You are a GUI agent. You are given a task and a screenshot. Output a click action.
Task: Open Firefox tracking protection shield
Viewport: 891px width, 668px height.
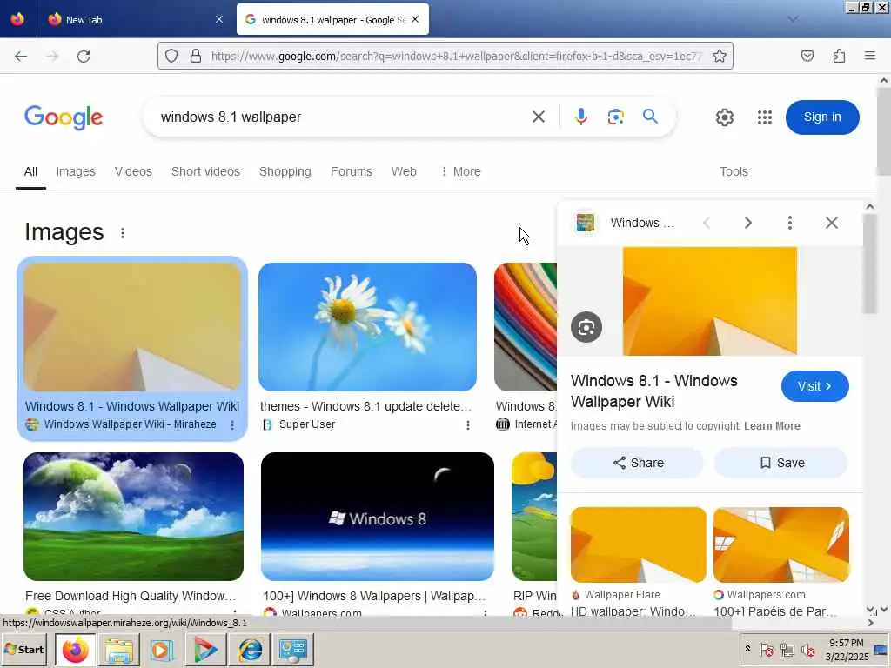coord(171,56)
